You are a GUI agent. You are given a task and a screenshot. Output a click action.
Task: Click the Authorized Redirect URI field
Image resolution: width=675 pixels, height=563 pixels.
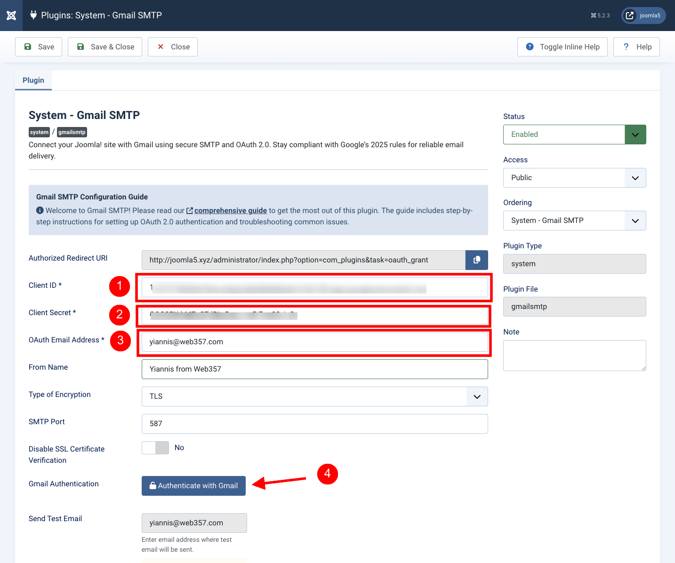[x=304, y=260]
